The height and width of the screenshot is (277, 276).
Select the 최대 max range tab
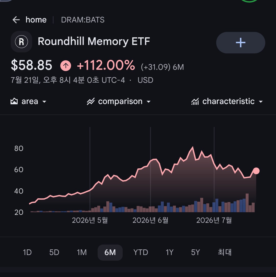pyautogui.click(x=225, y=252)
